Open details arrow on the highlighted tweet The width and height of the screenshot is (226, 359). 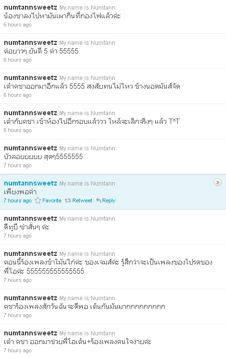click(217, 183)
